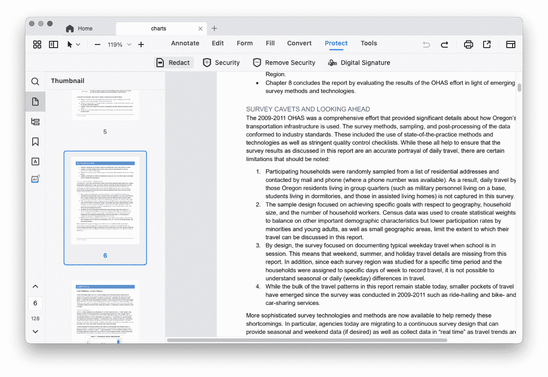This screenshot has width=548, height=377.
Task: Click the Digital Signature button
Action: pyautogui.click(x=359, y=63)
